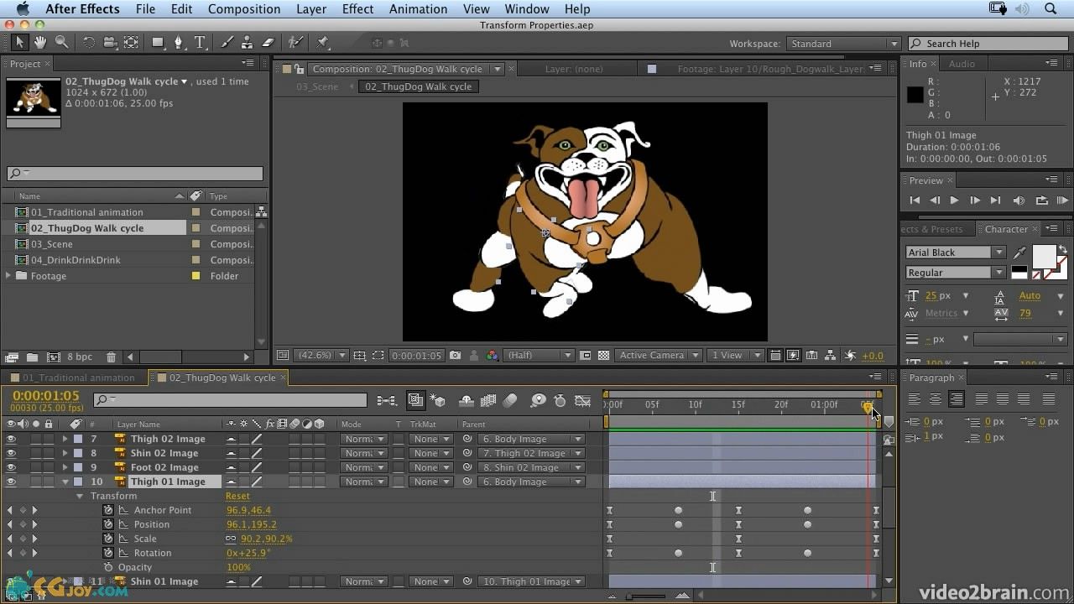The image size is (1074, 604).
Task: Click Reset for Transform properties
Action: pos(237,496)
